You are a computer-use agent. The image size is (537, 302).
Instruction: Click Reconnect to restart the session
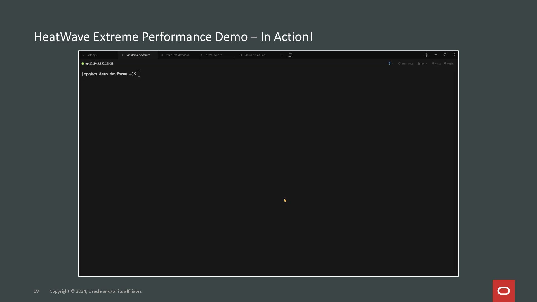(405, 63)
